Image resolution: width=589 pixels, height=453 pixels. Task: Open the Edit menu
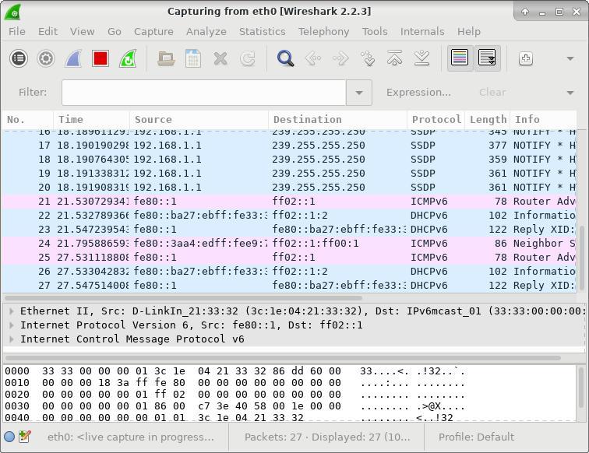(x=48, y=32)
